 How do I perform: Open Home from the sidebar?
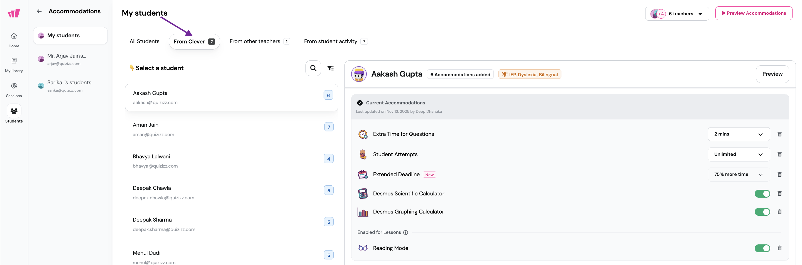coord(14,40)
